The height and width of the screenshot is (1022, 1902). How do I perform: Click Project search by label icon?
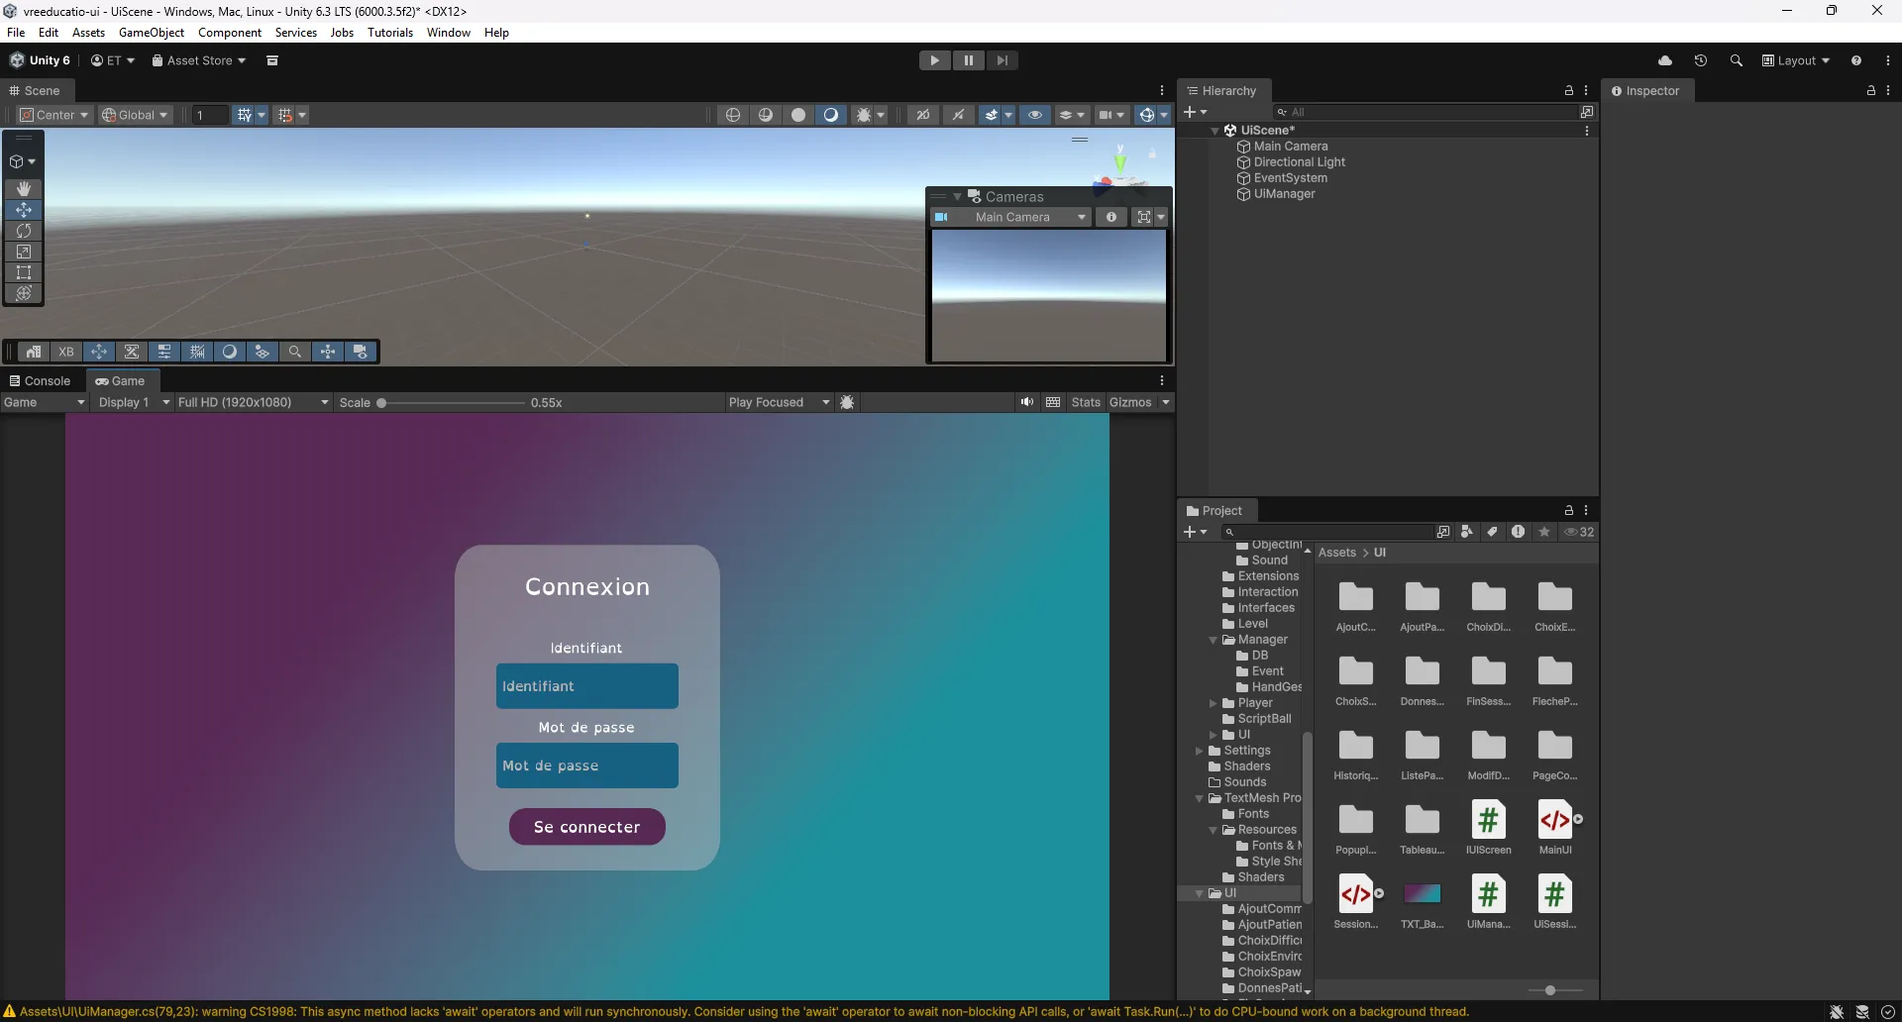click(1493, 532)
